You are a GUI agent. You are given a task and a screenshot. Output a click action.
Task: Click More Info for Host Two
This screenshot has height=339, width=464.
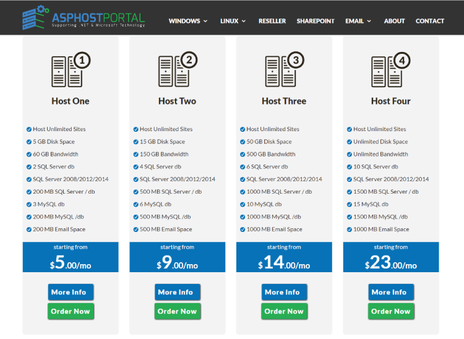coord(178,292)
